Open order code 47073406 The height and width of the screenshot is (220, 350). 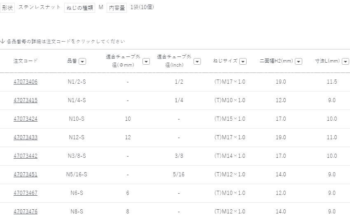tap(26, 82)
